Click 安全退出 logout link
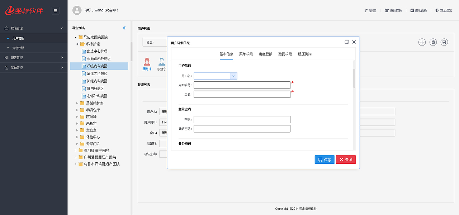 tap(444, 10)
